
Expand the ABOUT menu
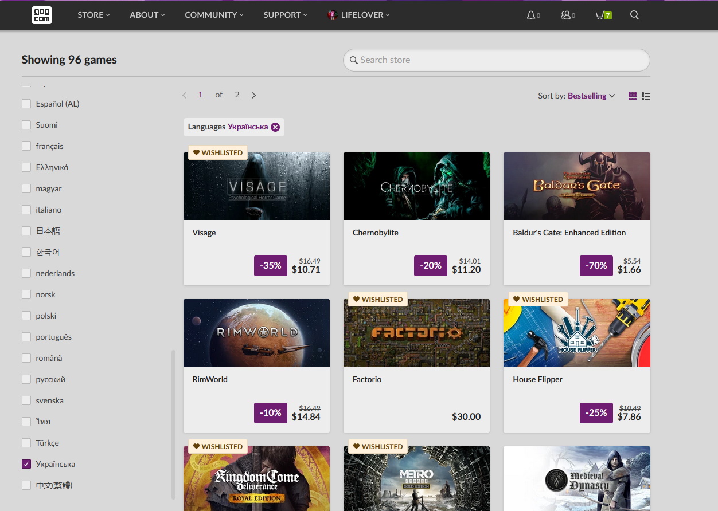pos(147,15)
